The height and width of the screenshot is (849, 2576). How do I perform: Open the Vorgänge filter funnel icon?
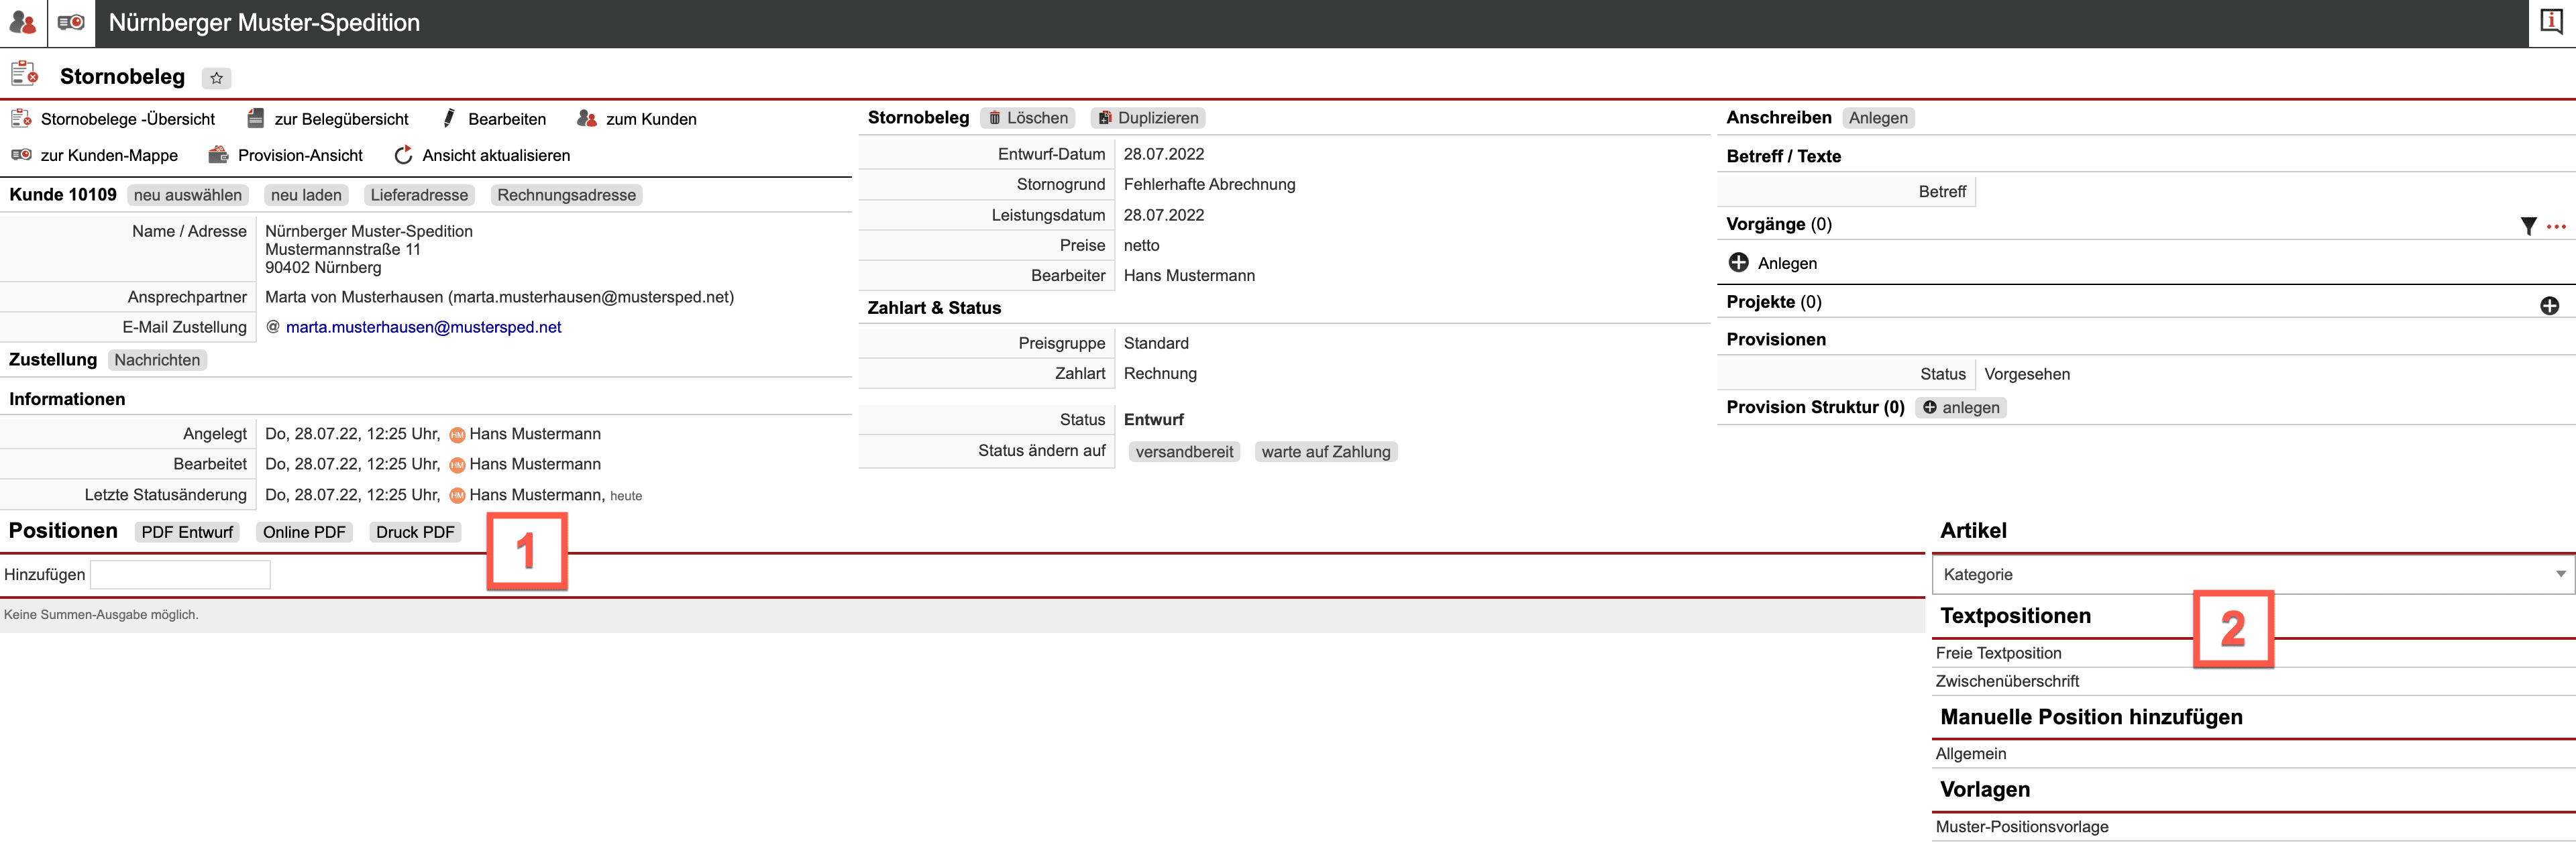[x=2528, y=226]
